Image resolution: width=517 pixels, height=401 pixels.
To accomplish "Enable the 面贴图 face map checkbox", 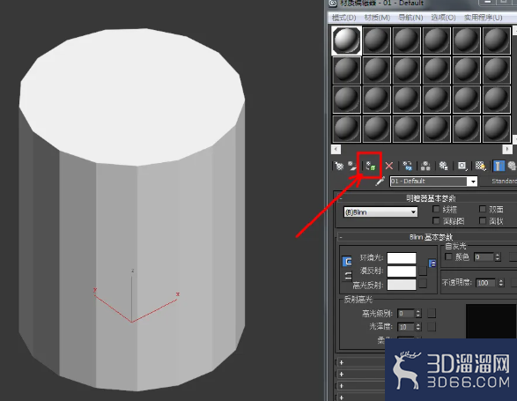I will [x=436, y=220].
